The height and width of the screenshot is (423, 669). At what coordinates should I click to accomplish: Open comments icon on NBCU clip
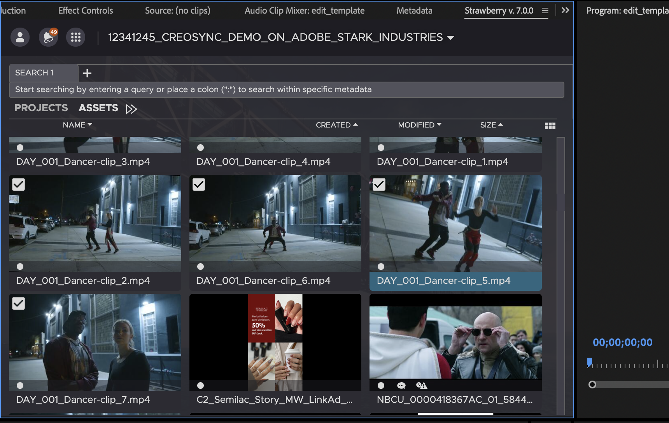[401, 385]
